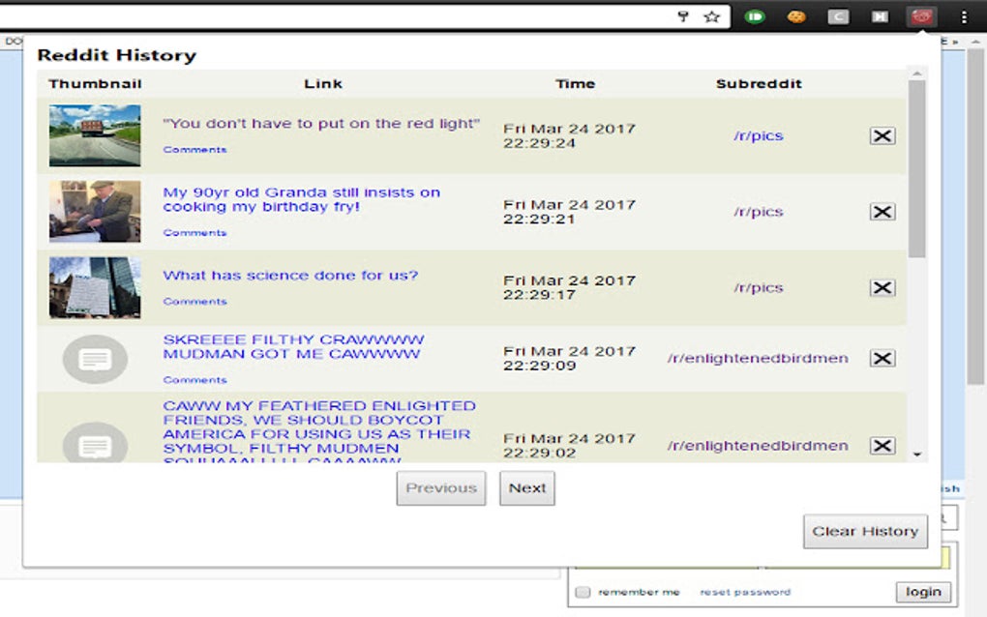Remove the SKREEEE history entry via X icon
Image resolution: width=987 pixels, height=617 pixels.
pyautogui.click(x=882, y=358)
